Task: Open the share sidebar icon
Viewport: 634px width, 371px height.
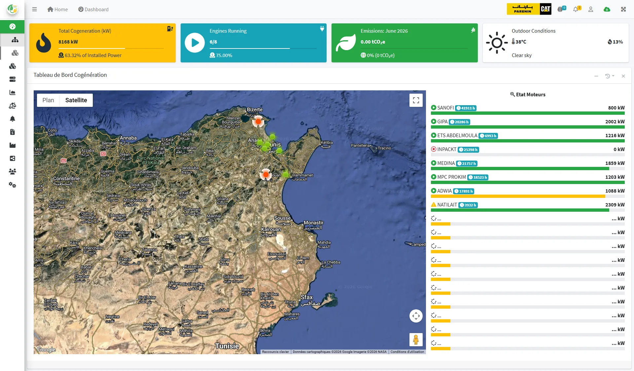Action: click(13, 158)
